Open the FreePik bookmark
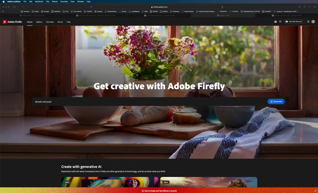318x193 pixels. pyautogui.click(x=88, y=11)
